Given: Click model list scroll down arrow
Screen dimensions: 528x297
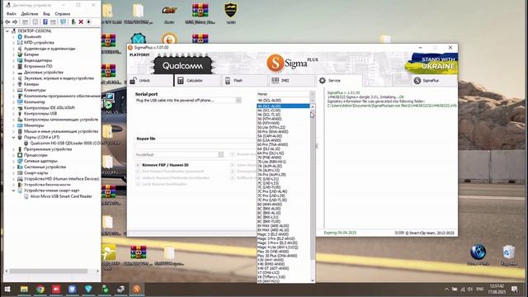Looking at the screenshot, I should [313, 280].
